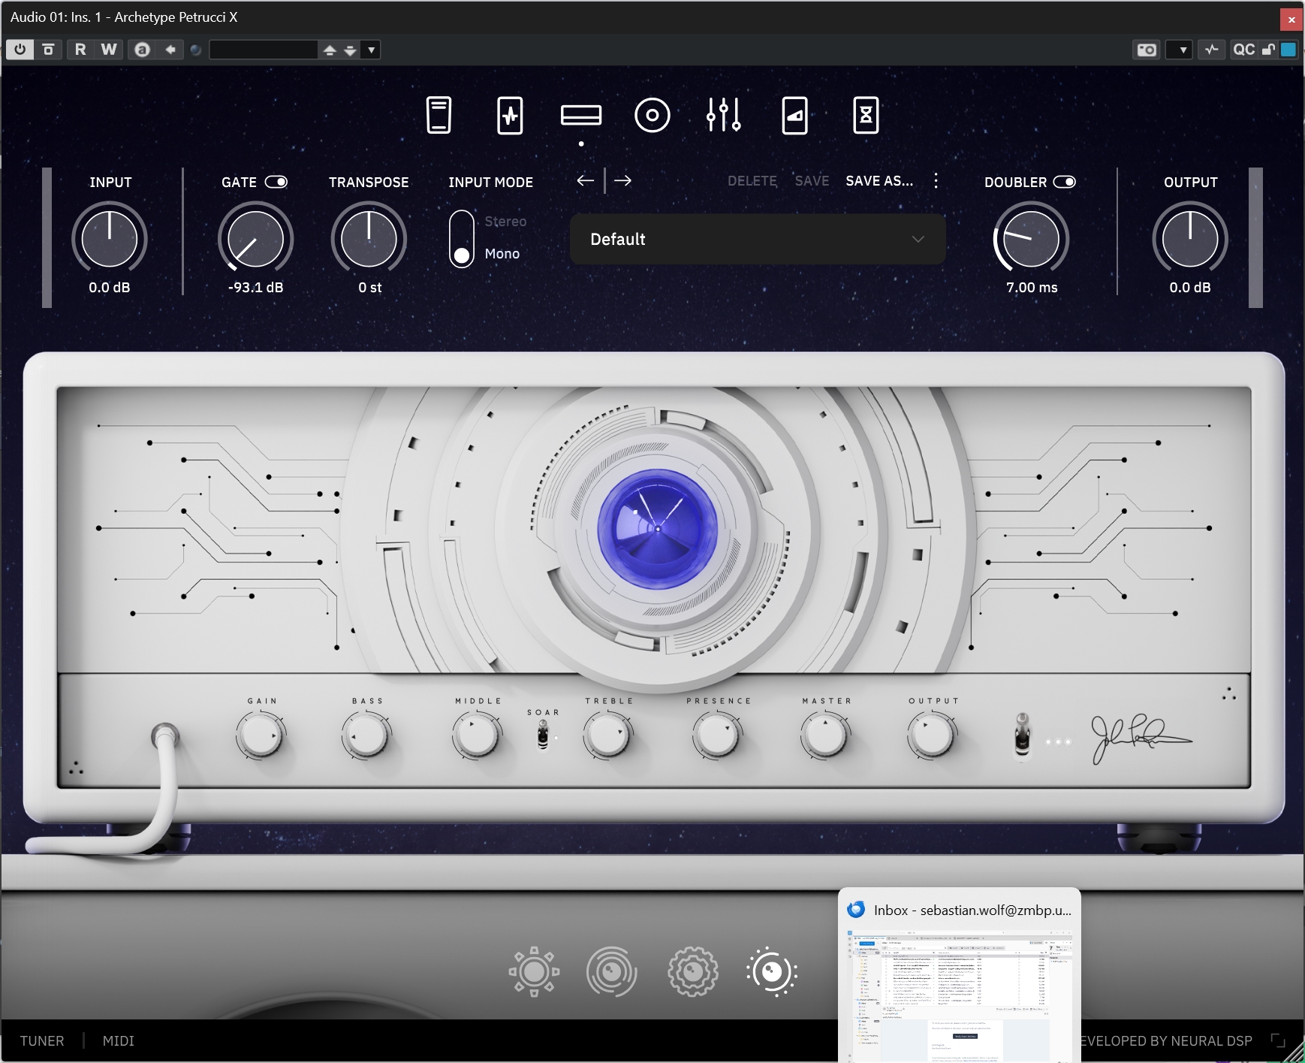Click the amp panel OUTPUT knob
The width and height of the screenshot is (1305, 1063).
point(932,736)
